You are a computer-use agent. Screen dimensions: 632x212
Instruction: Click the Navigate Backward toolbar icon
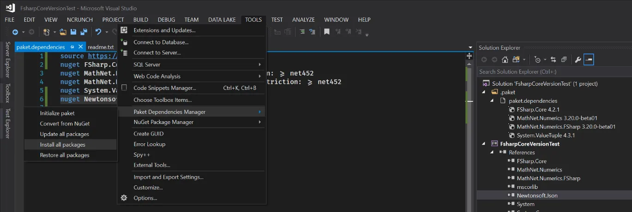tap(15, 32)
